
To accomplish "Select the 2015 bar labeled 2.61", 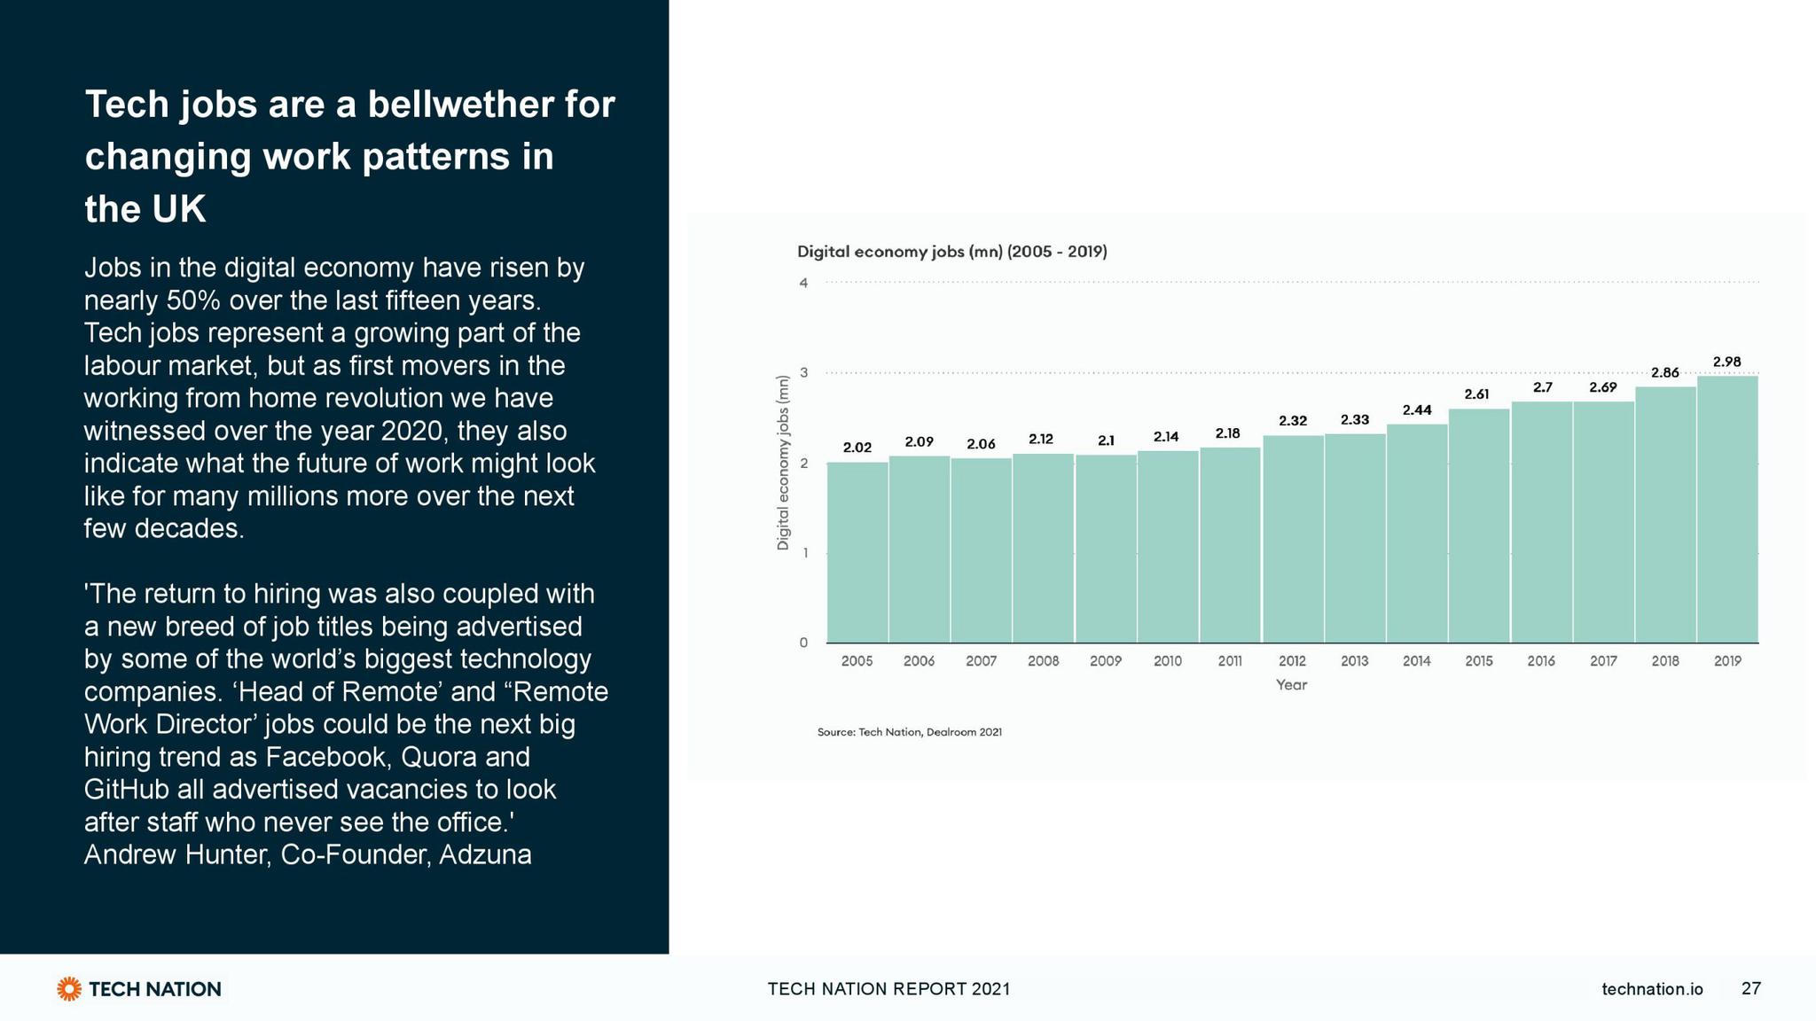I will point(1479,526).
